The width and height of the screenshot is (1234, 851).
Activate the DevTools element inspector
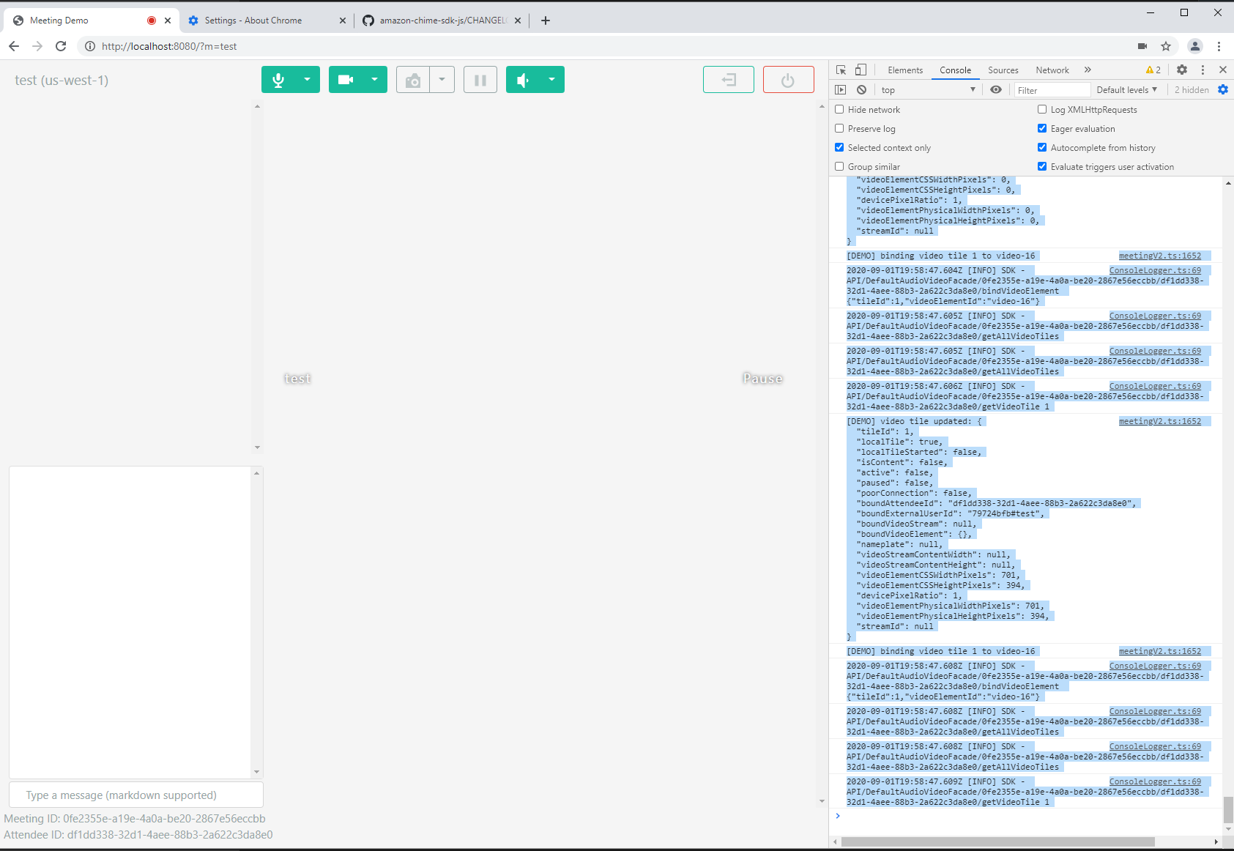tap(840, 70)
